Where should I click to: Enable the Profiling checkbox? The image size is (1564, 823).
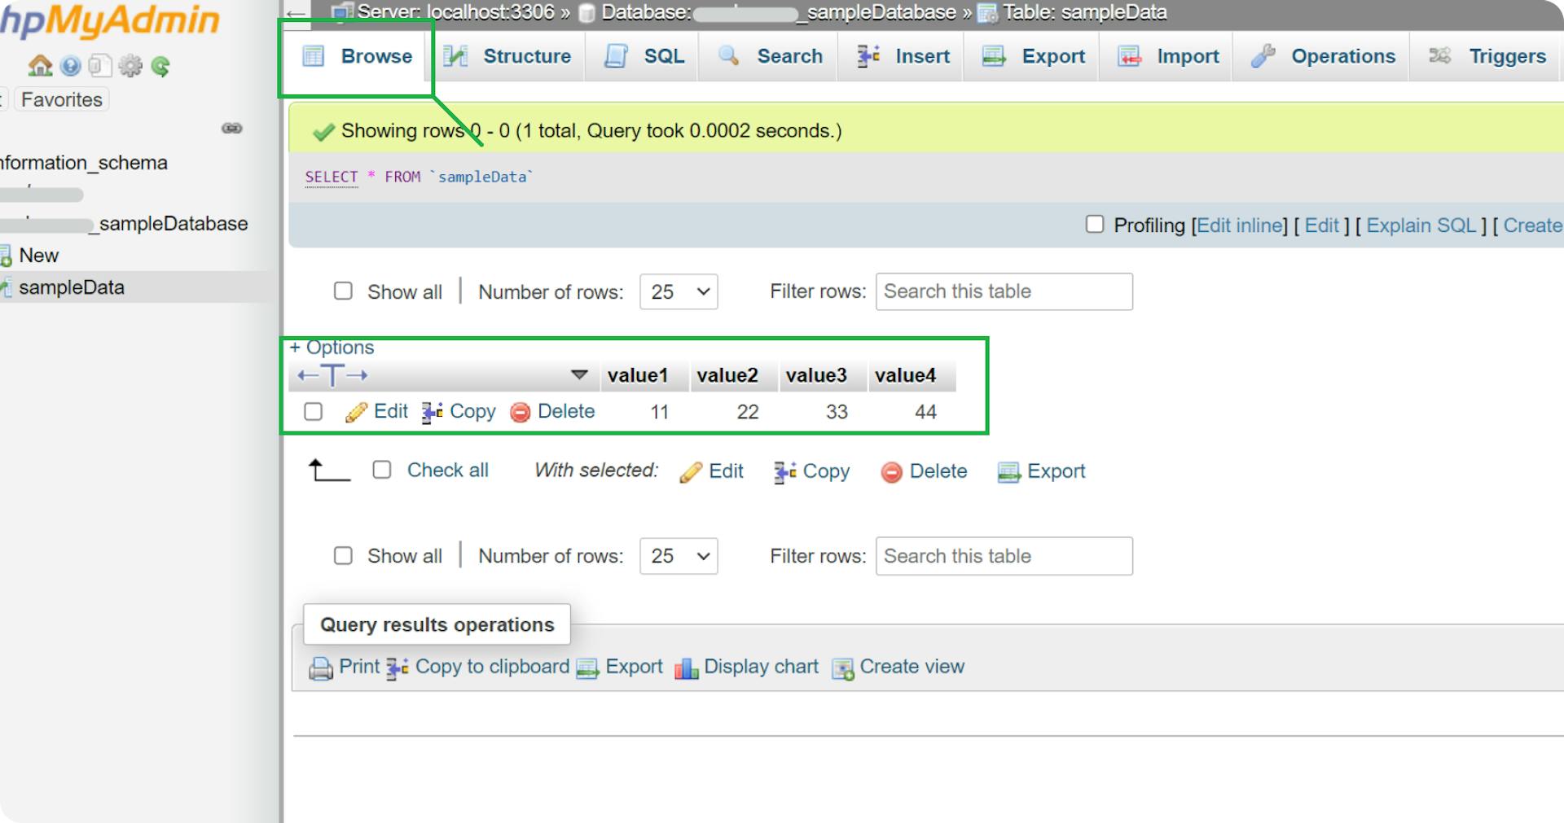click(x=1095, y=225)
